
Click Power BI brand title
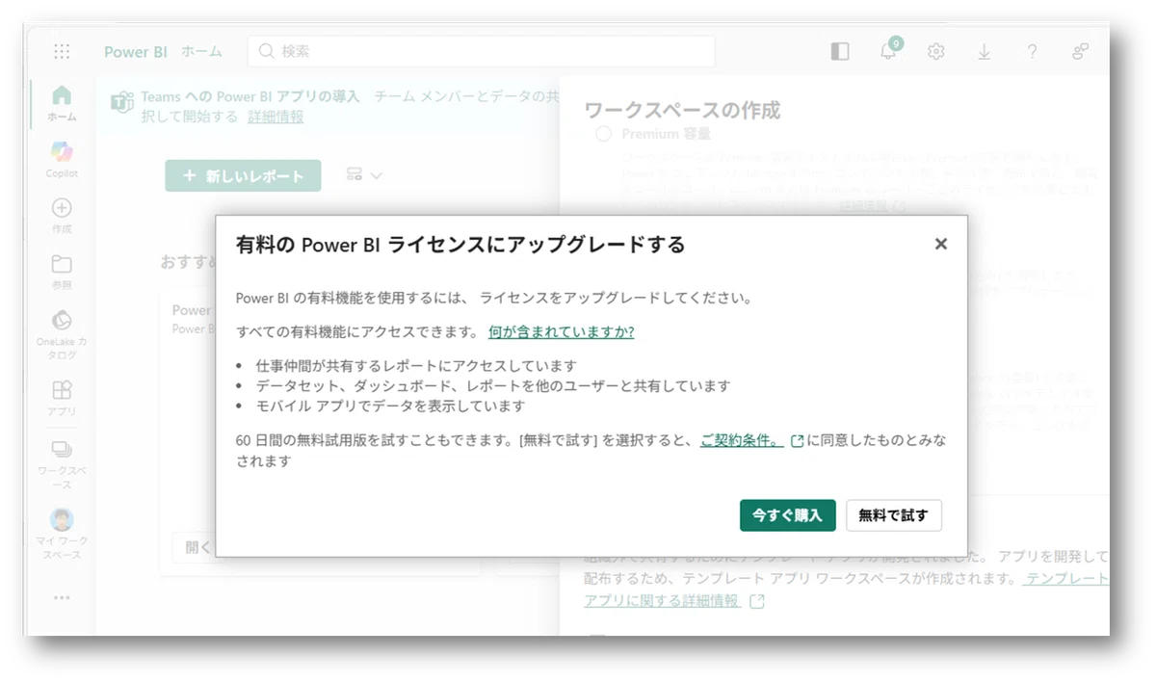pyautogui.click(x=136, y=52)
